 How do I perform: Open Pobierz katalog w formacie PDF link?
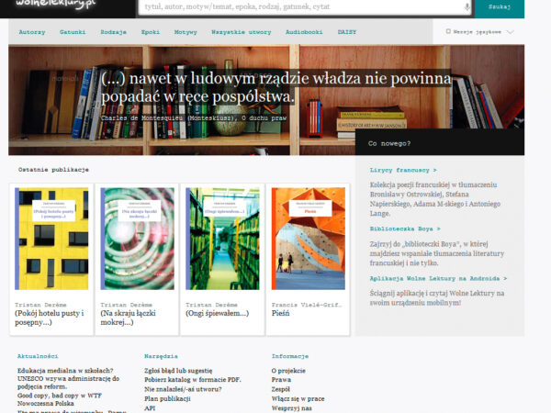click(192, 378)
